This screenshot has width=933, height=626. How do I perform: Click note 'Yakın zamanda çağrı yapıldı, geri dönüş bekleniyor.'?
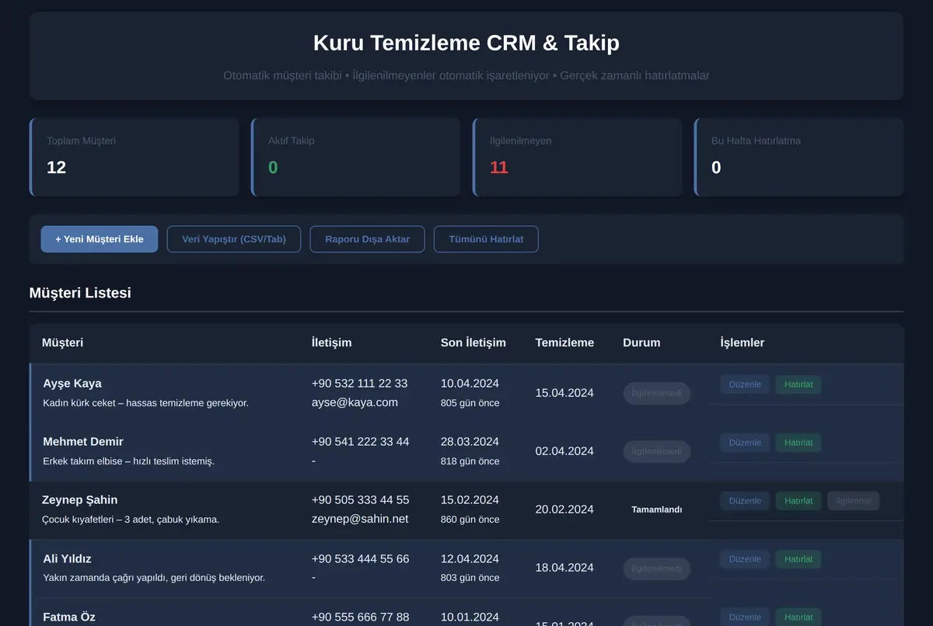coord(154,578)
